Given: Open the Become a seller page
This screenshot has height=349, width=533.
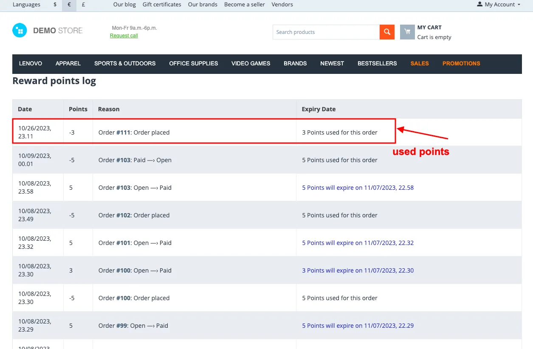Looking at the screenshot, I should pos(245,5).
